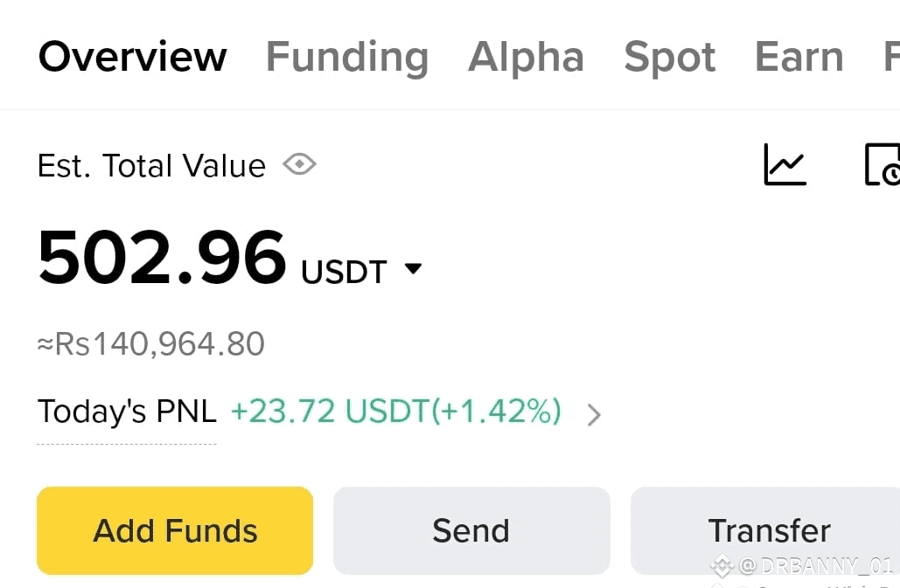Expand the USDT currency dropdown arrow

coord(413,268)
